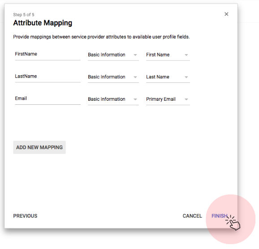This screenshot has width=259, height=249.
Task: Click FINISH to complete the setup
Action: coord(220,216)
